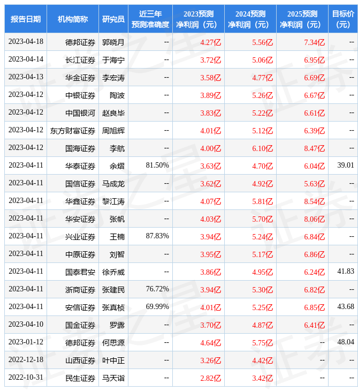The width and height of the screenshot is (358, 391).
Task: Click the 69.99% accuracy value
Action: pos(157,307)
